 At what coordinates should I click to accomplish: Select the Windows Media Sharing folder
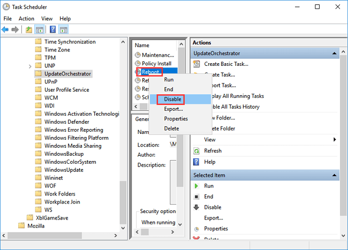pos(73,146)
